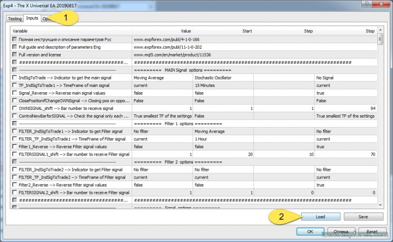Click the scrollbar up arrow

point(380,31)
